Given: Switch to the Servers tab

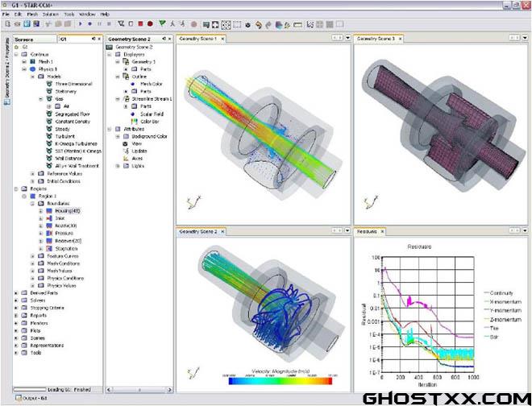Looking at the screenshot, I should point(35,39).
